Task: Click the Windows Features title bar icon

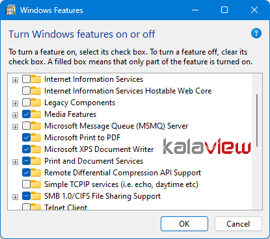Action: pyautogui.click(x=11, y=10)
